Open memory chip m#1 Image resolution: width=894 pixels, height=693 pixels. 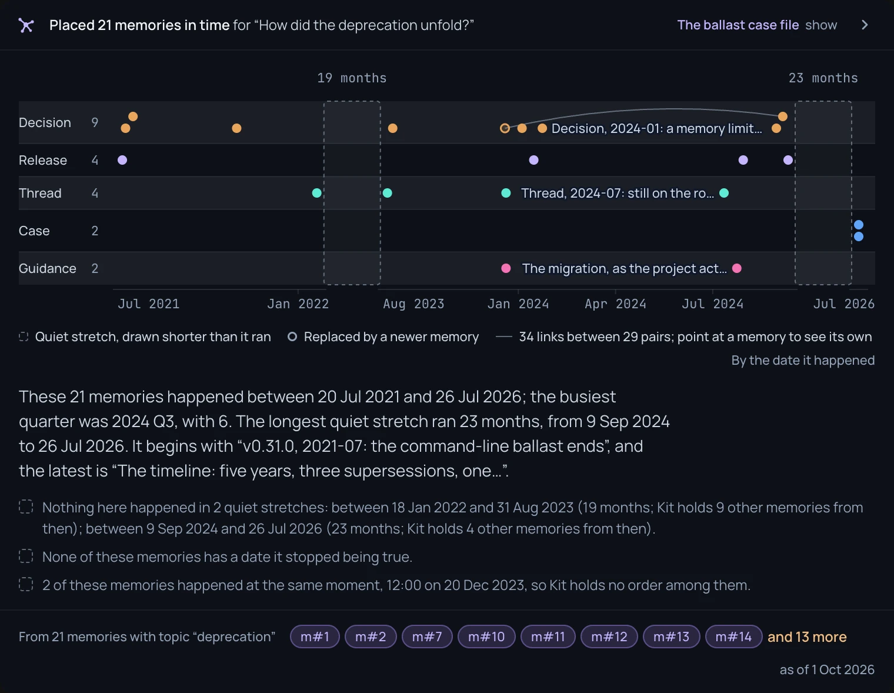[315, 637]
